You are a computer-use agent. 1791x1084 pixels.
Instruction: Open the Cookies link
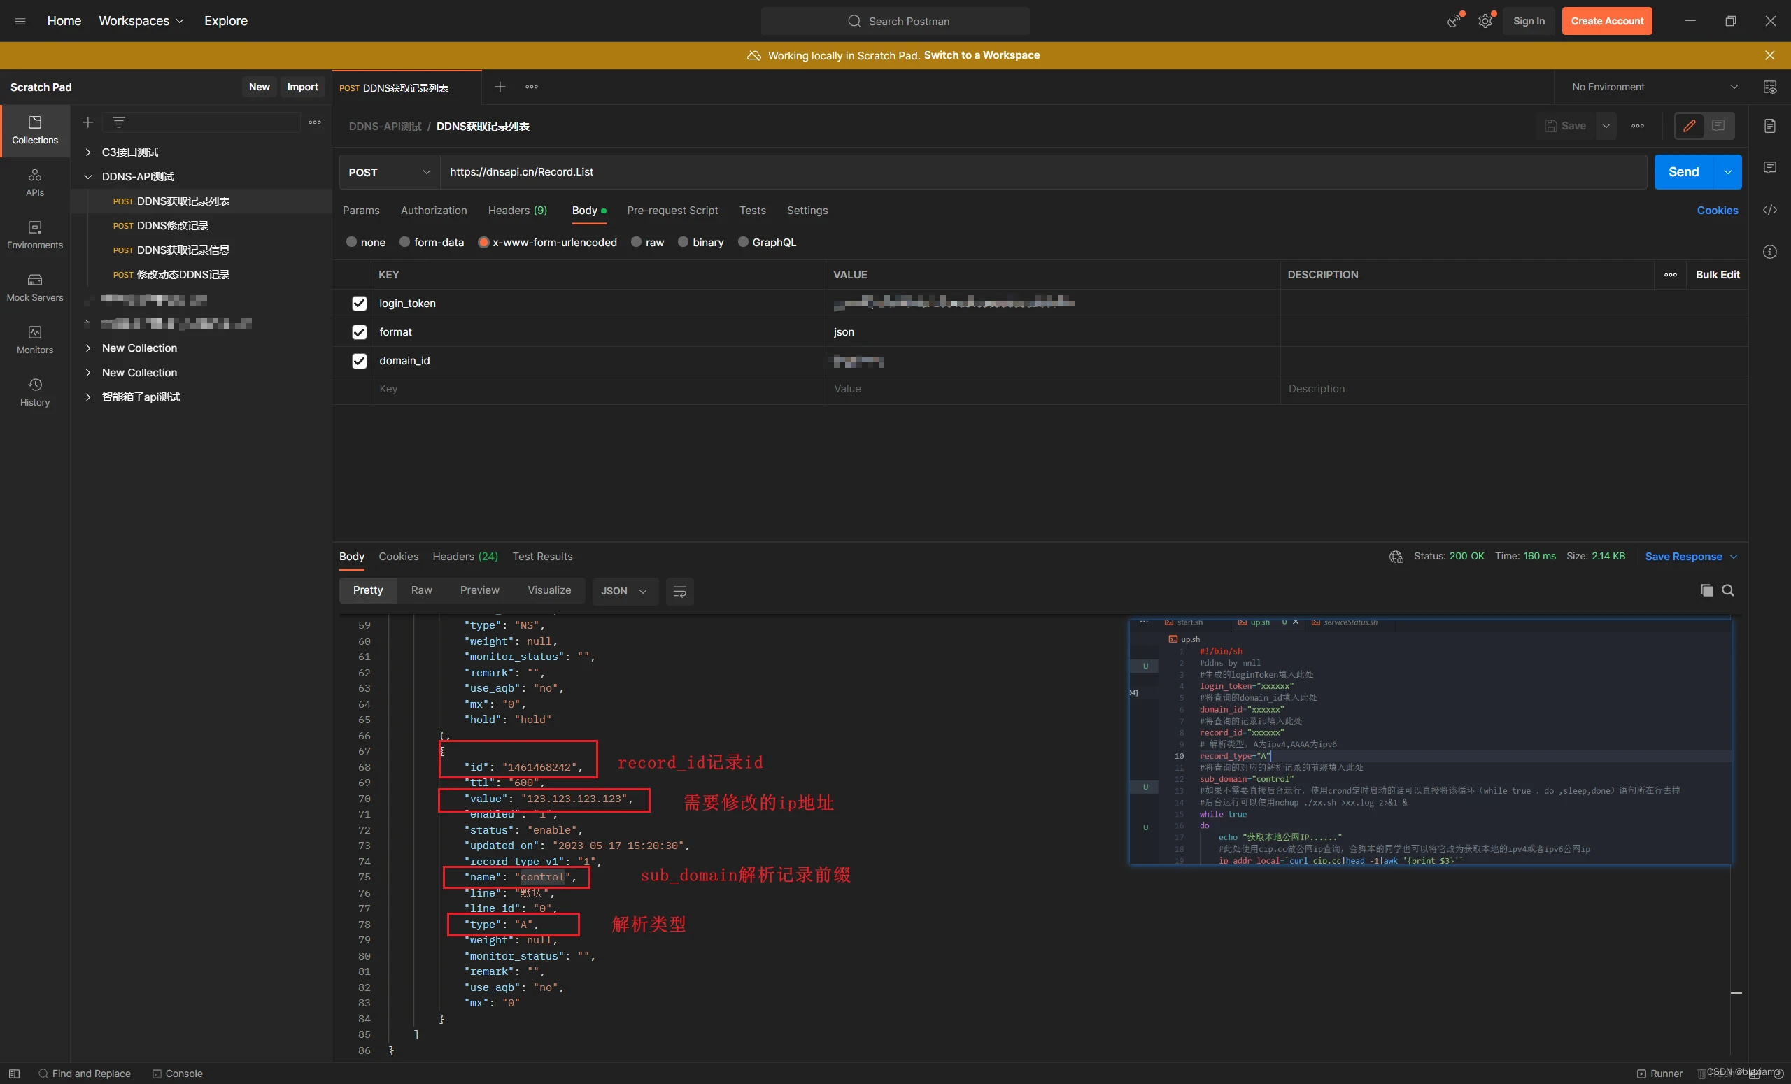pyautogui.click(x=1718, y=210)
